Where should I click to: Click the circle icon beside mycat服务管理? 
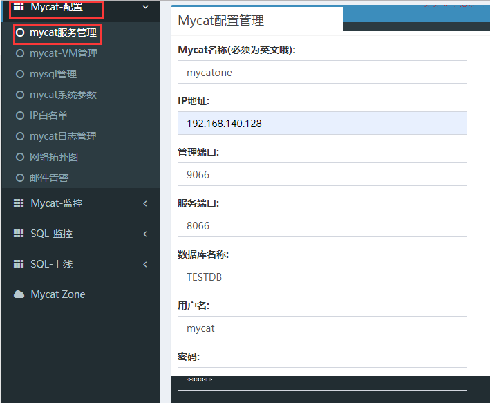[x=20, y=32]
